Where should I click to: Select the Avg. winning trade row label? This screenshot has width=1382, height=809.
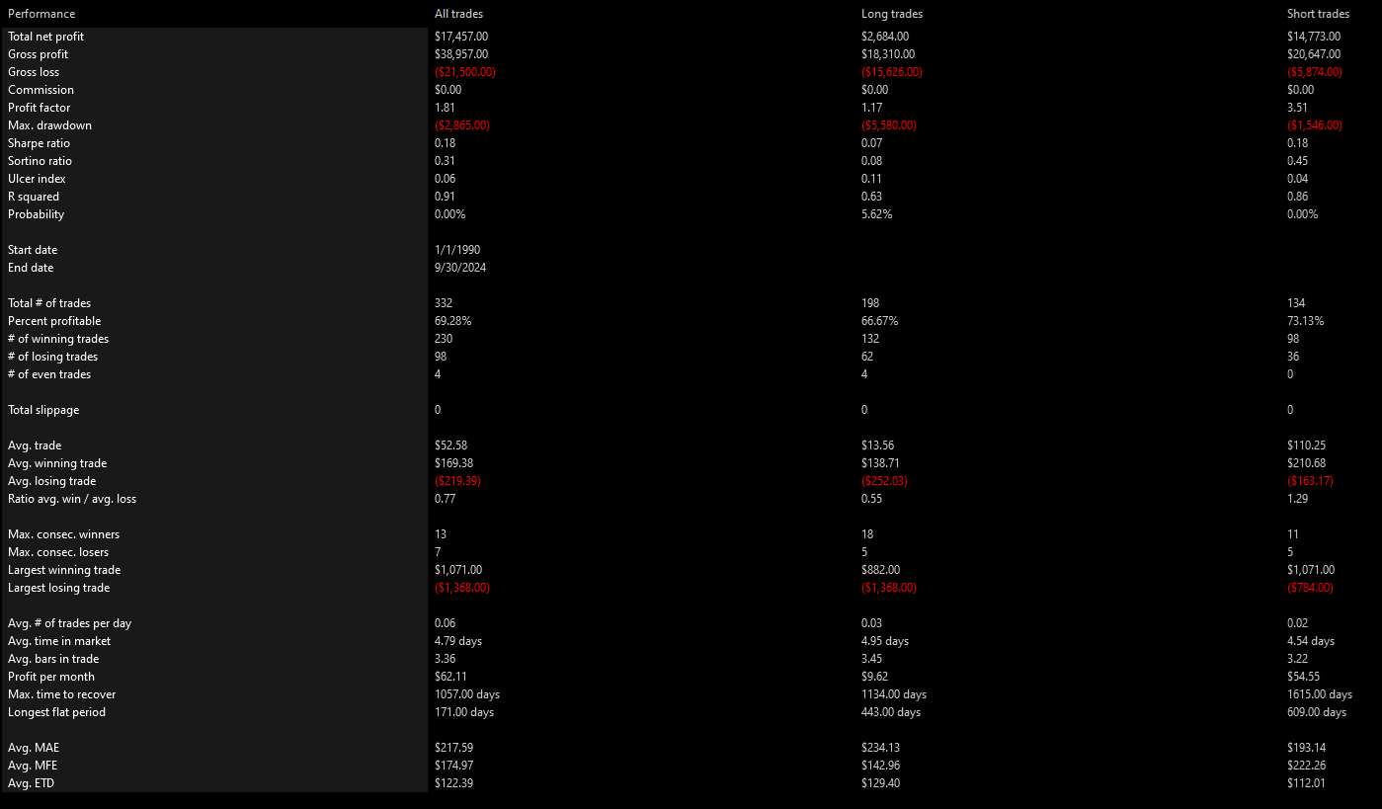click(57, 463)
